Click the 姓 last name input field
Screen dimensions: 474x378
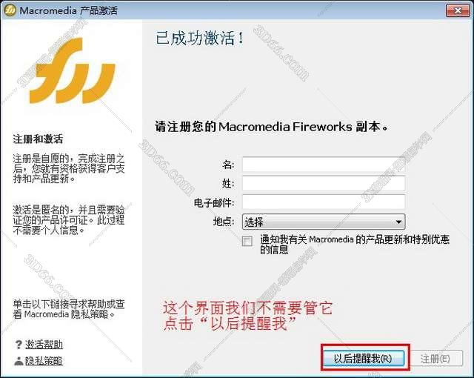point(324,183)
